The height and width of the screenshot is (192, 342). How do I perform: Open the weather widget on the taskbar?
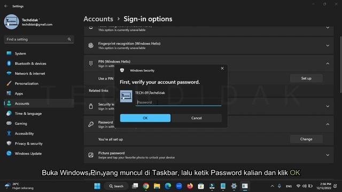(19, 186)
